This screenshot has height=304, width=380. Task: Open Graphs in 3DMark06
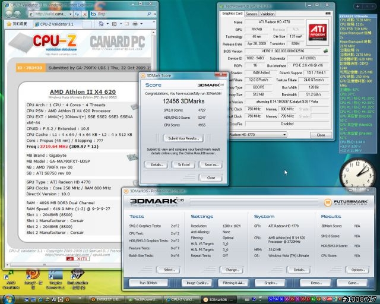pos(270,283)
